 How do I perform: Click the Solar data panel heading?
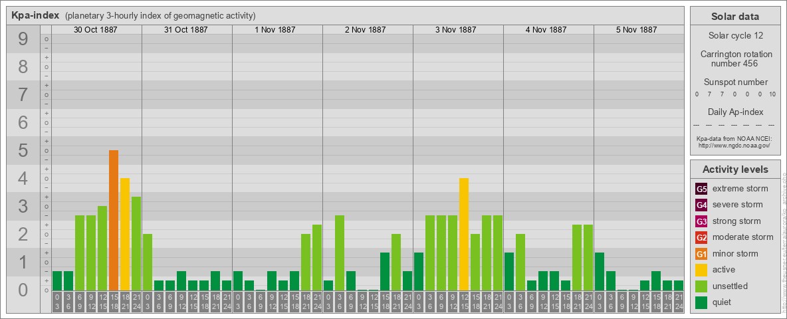(x=734, y=17)
